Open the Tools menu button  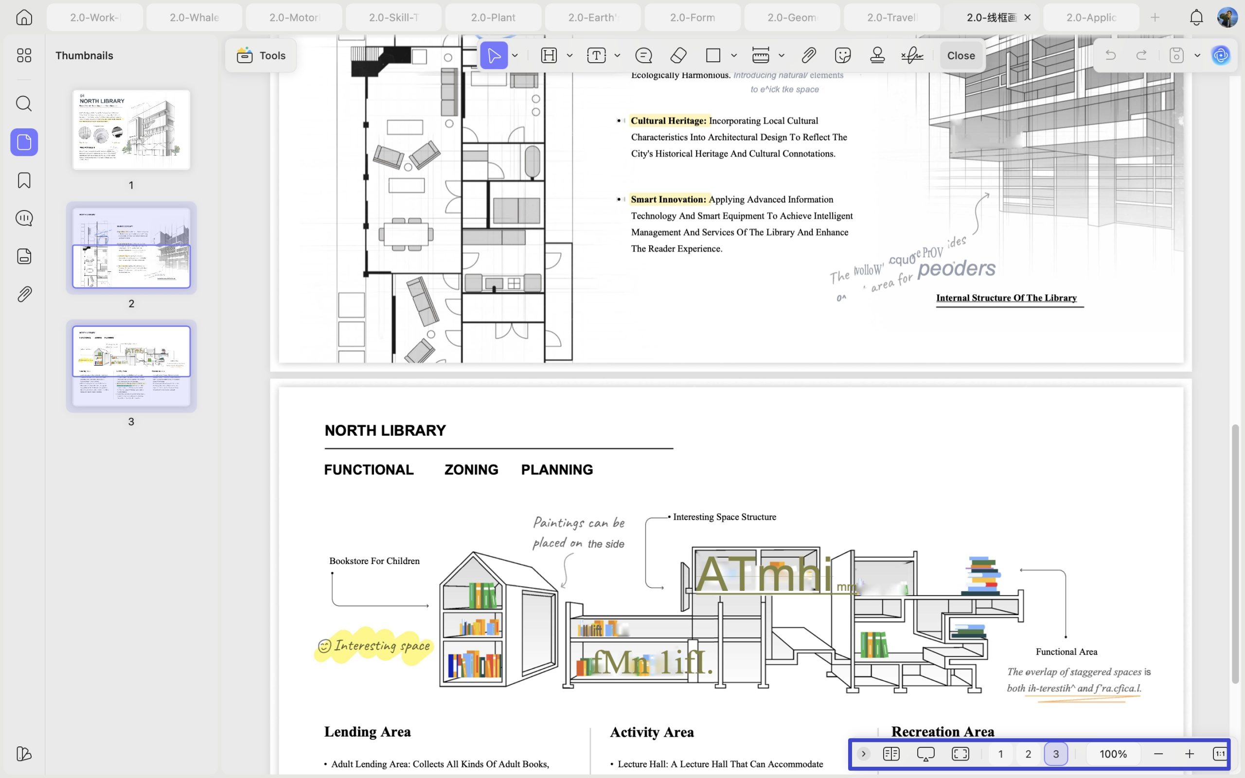coord(261,55)
